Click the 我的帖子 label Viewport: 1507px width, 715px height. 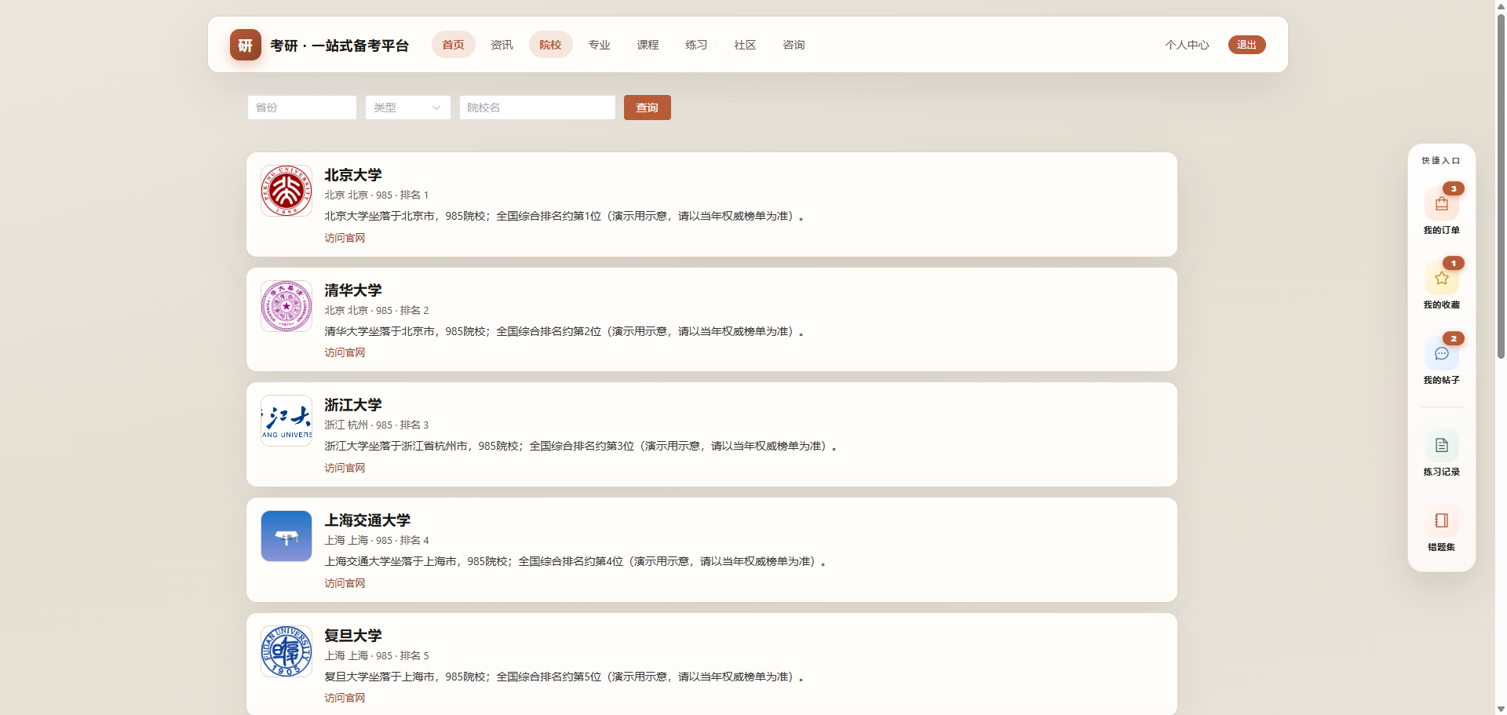(1442, 380)
